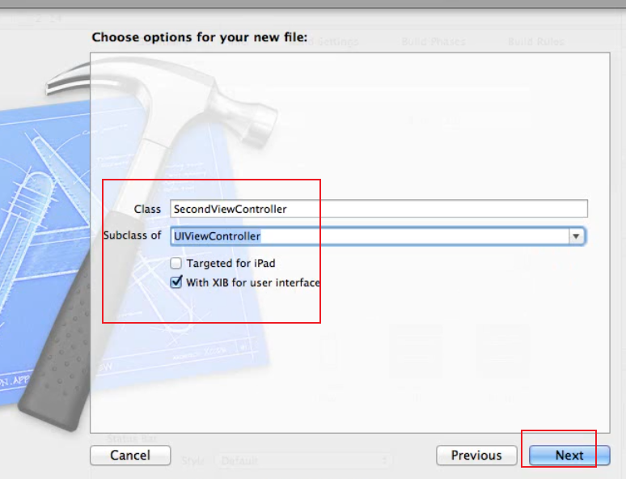Go back with the Previous button
Screen dimensions: 626x479
[x=476, y=456]
